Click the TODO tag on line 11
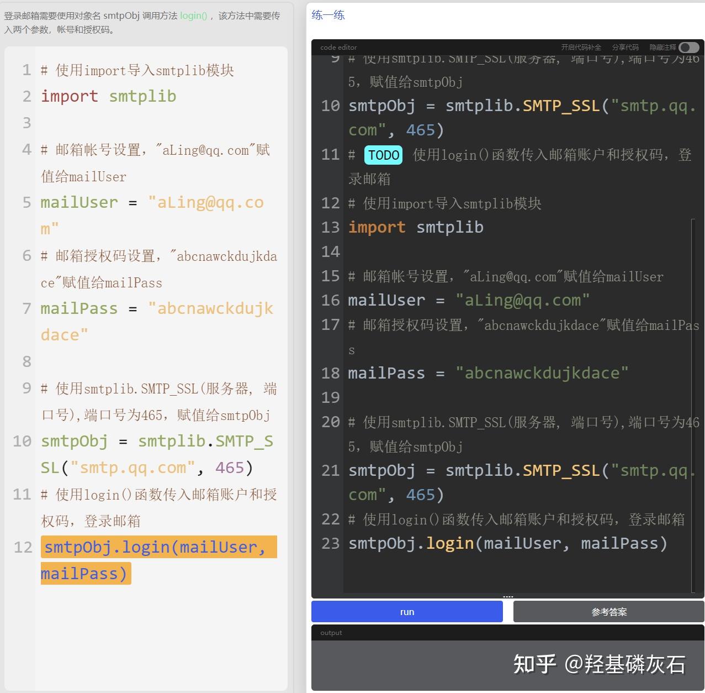 [x=383, y=155]
